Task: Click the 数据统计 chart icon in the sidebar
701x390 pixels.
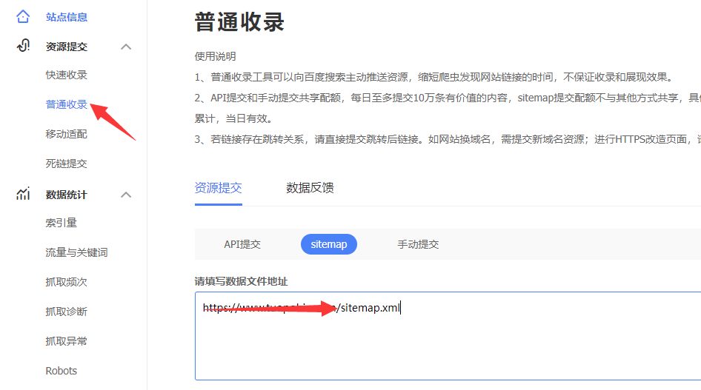Action: (23, 194)
